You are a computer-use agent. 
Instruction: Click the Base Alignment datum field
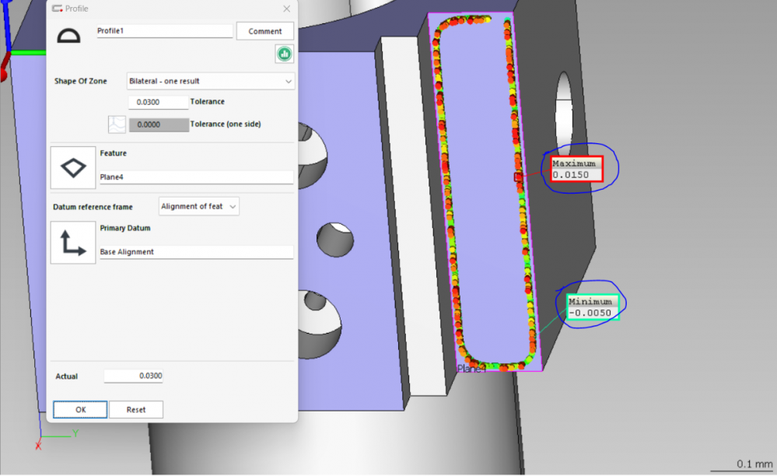tap(196, 252)
